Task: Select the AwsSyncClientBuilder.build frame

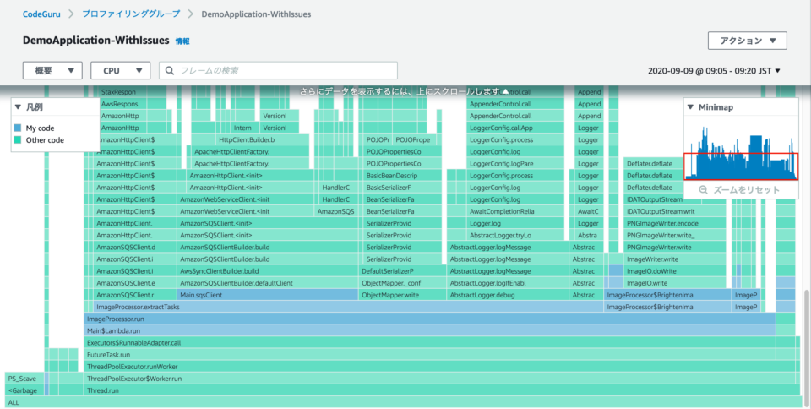Action: [x=268, y=271]
